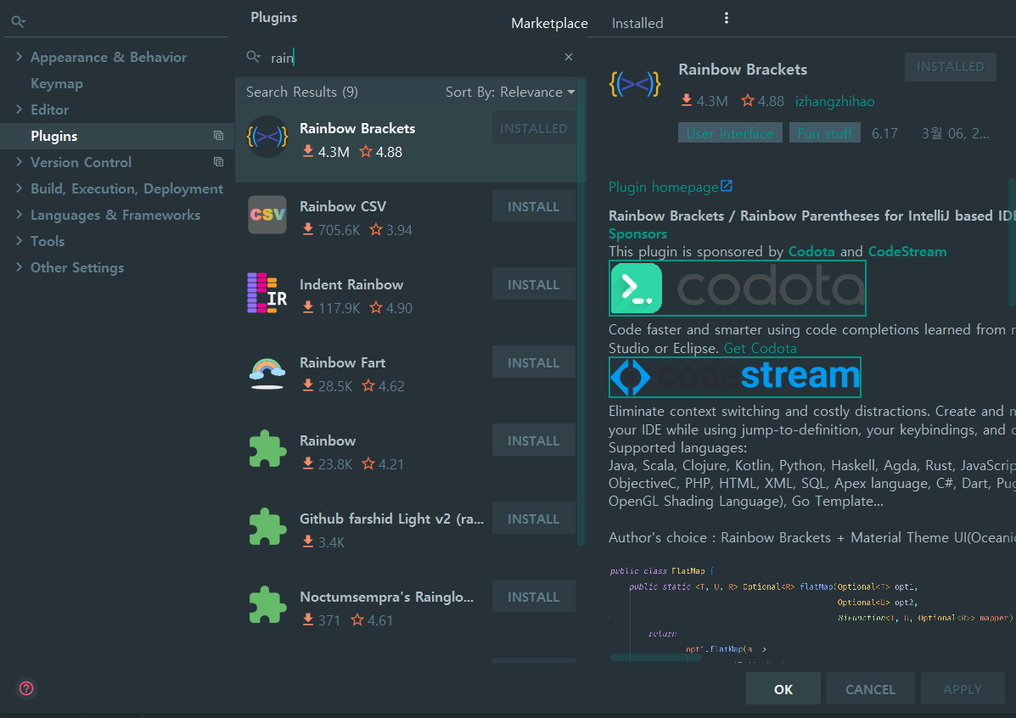The width and height of the screenshot is (1016, 718).
Task: Click the plugin list vertical scrollbar
Action: [581, 311]
